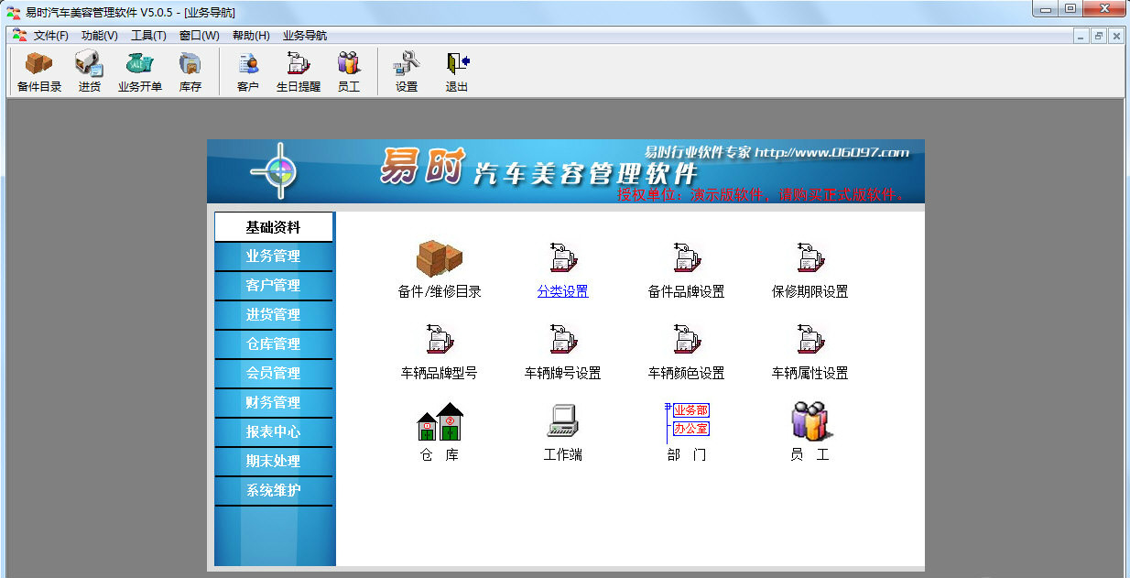Open the 功能(V) menu
The width and height of the screenshot is (1130, 578).
click(x=99, y=36)
